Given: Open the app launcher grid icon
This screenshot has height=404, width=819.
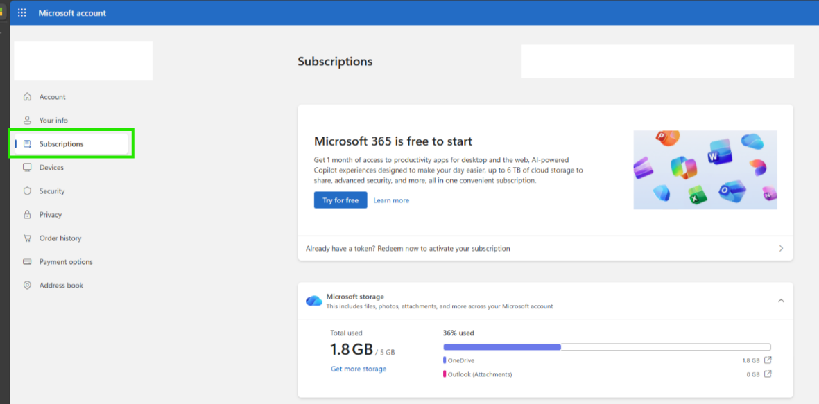Looking at the screenshot, I should tap(22, 12).
